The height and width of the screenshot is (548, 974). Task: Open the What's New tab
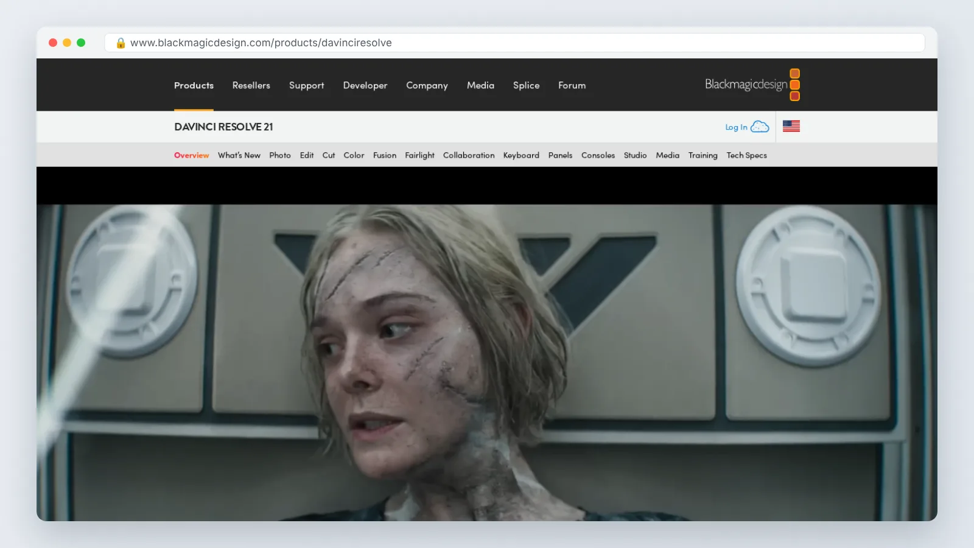(239, 155)
